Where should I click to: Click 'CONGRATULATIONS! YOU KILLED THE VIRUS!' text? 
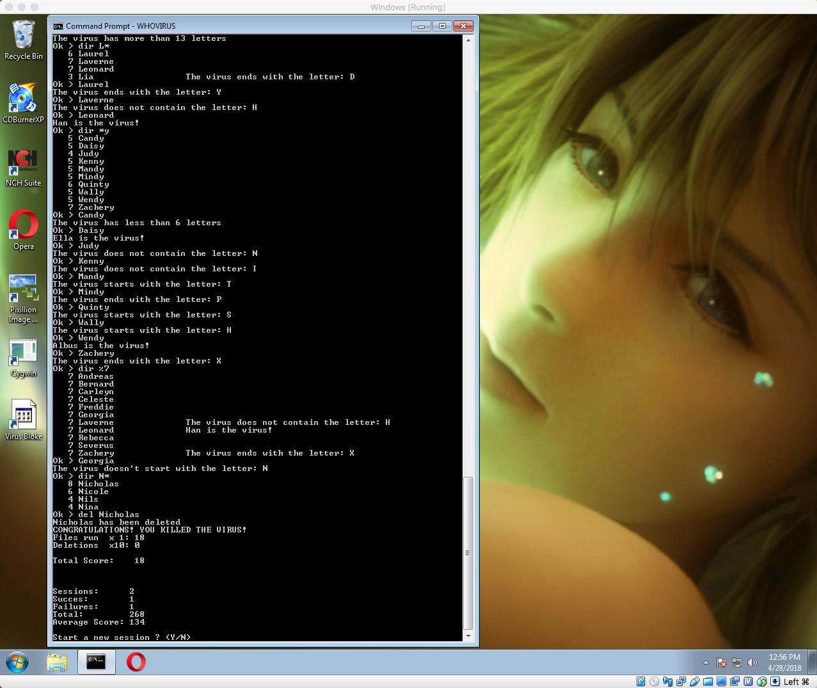pyautogui.click(x=150, y=530)
